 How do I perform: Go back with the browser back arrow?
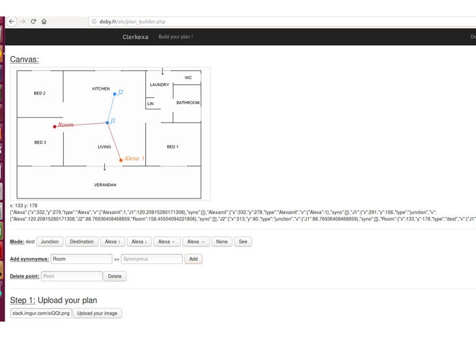click(12, 21)
